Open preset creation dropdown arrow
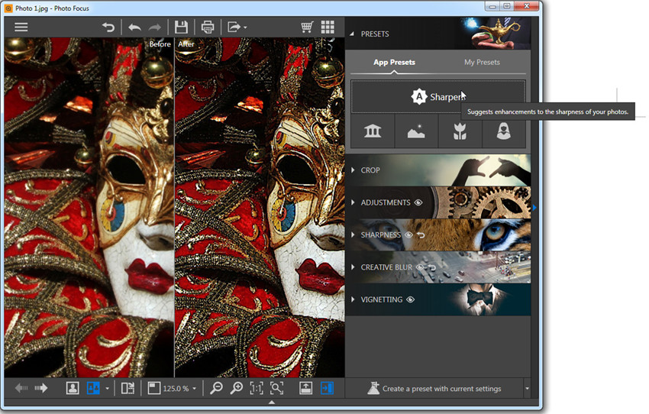The image size is (649, 414). pyautogui.click(x=527, y=388)
